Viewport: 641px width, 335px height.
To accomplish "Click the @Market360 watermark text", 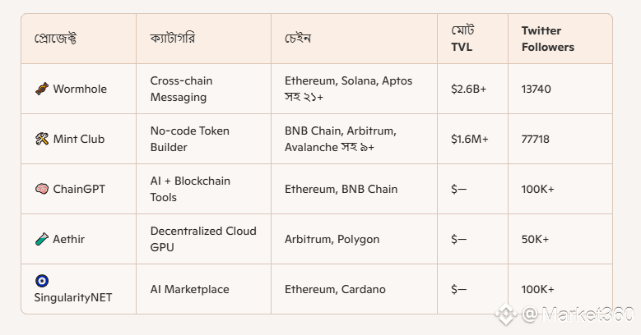I will 578,314.
